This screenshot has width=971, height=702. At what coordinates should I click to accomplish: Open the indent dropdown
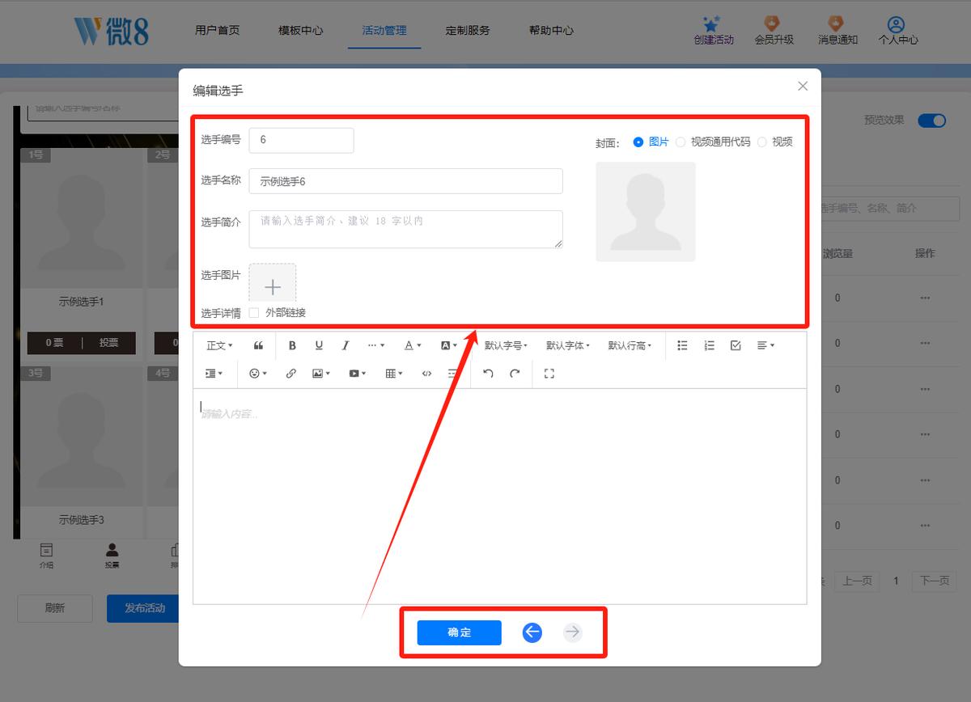(214, 374)
